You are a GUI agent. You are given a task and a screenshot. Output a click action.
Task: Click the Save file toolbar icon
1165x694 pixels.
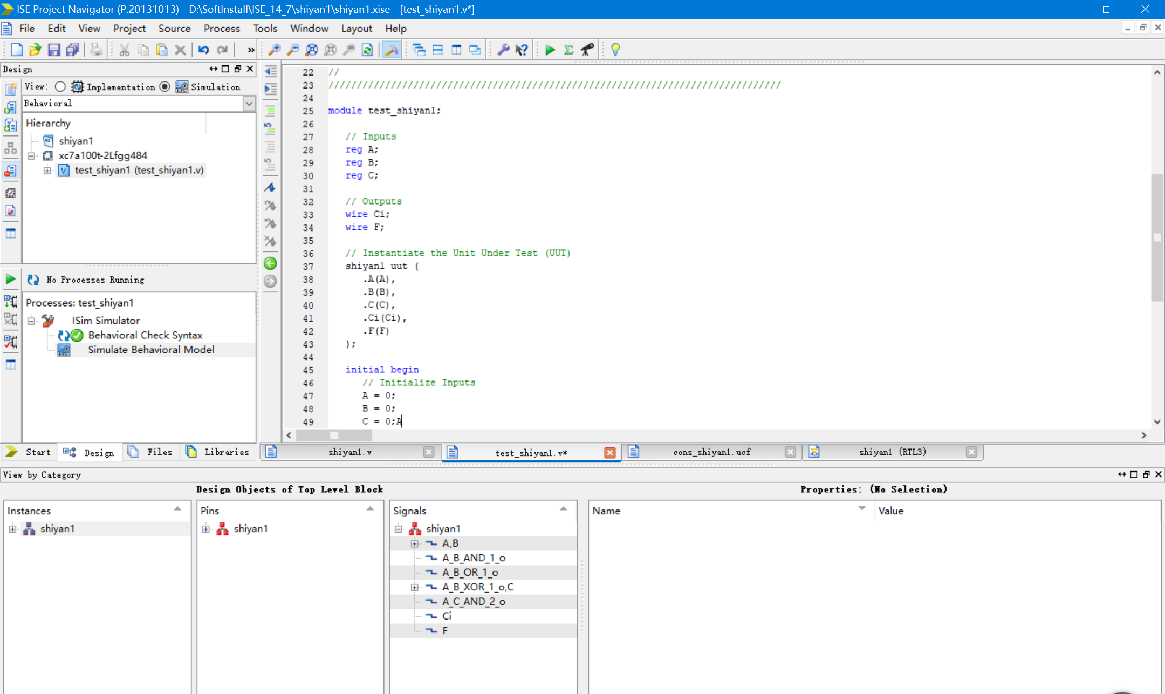pyautogui.click(x=54, y=50)
